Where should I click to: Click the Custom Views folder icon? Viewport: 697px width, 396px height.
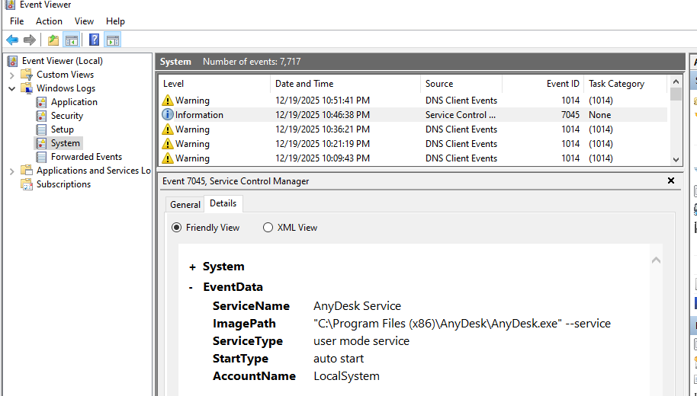coord(27,75)
